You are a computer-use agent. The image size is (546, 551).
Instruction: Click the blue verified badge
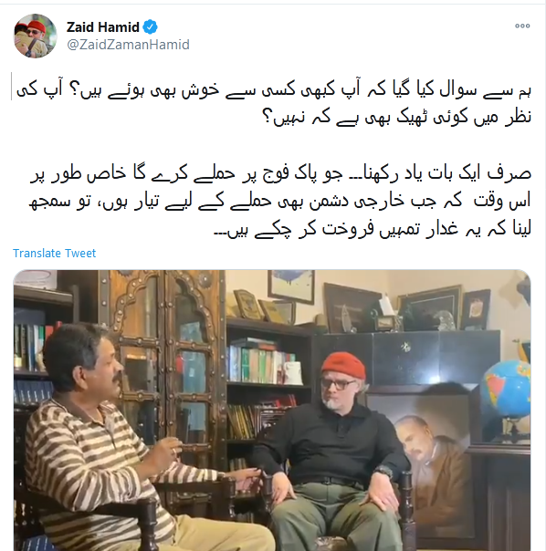tap(151, 27)
